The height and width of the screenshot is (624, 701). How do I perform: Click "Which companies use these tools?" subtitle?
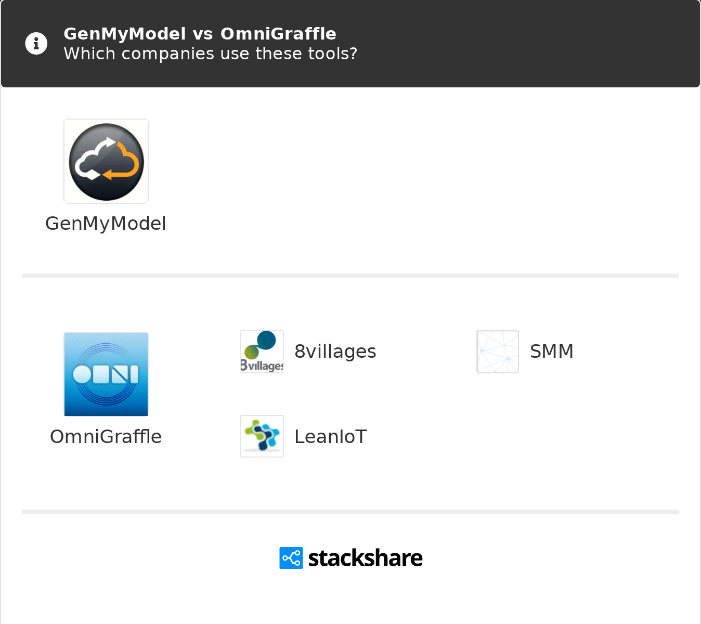click(x=211, y=54)
